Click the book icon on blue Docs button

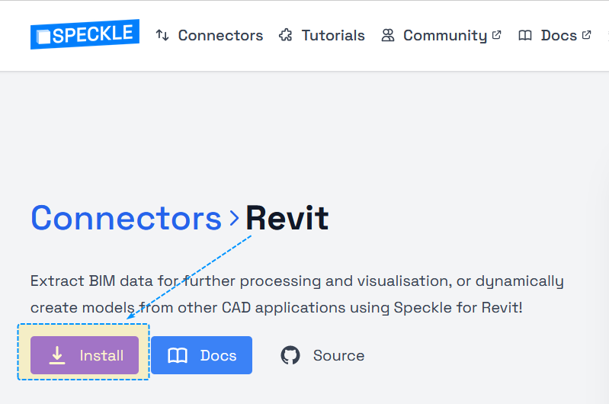(x=178, y=355)
